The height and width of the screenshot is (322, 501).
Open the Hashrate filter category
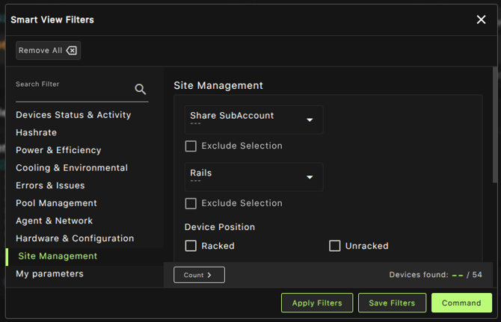36,132
